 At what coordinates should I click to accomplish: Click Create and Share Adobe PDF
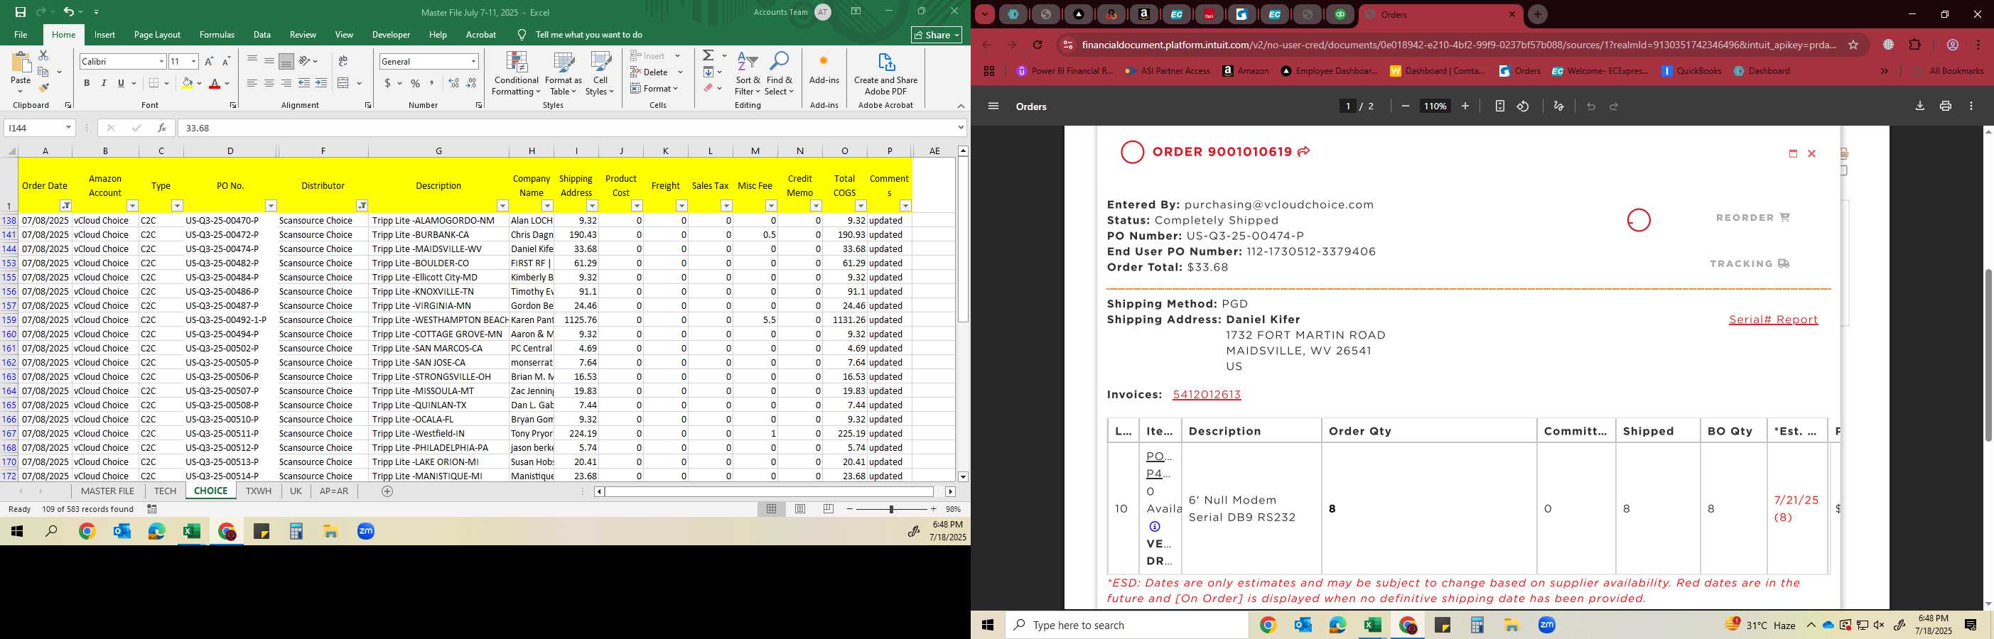tap(885, 75)
